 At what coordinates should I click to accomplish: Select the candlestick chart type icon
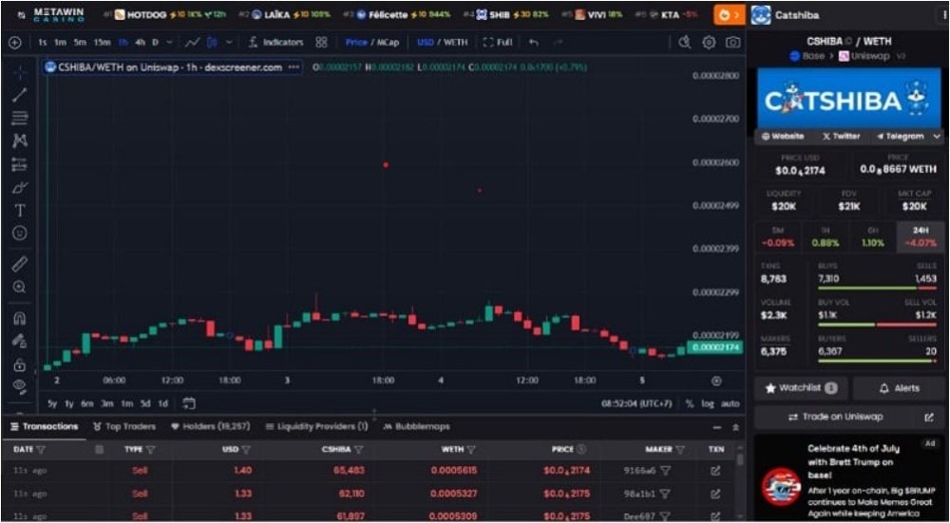[x=212, y=43]
